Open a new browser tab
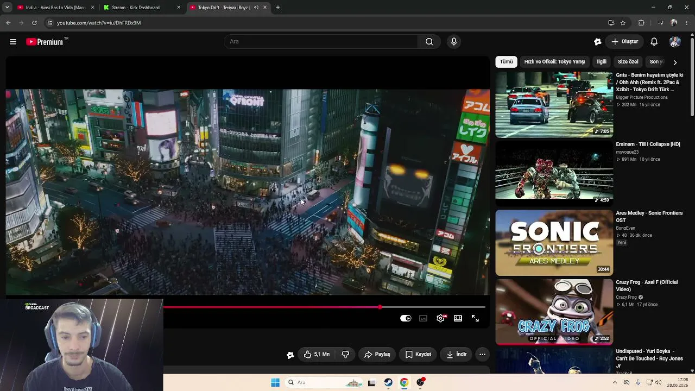 [278, 8]
